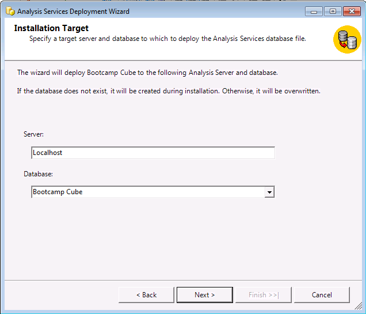
Task: Click the wizard icon in the title bar
Action: click(10, 11)
